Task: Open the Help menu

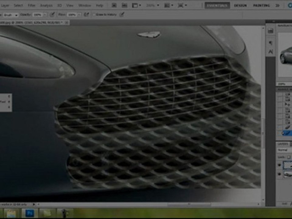Action: [x=99, y=5]
